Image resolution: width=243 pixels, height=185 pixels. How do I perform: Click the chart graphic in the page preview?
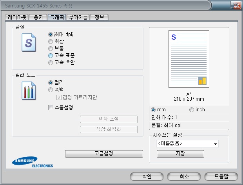(x=202, y=81)
